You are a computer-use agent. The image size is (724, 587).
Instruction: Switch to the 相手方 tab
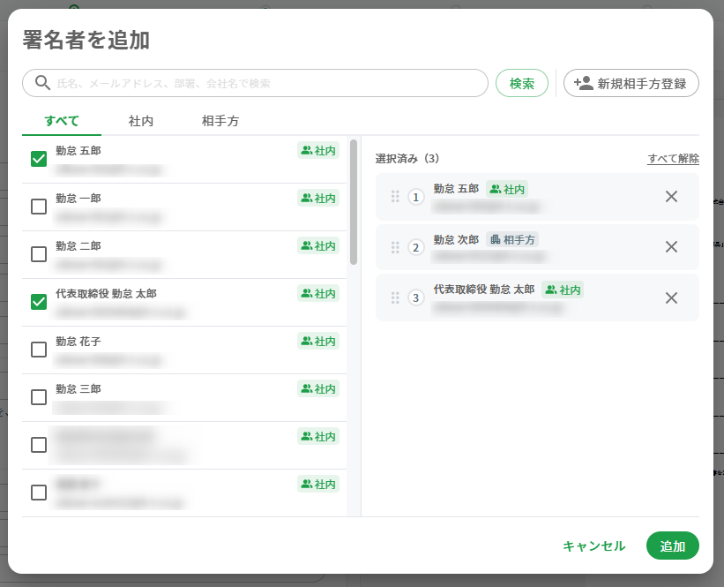[220, 121]
